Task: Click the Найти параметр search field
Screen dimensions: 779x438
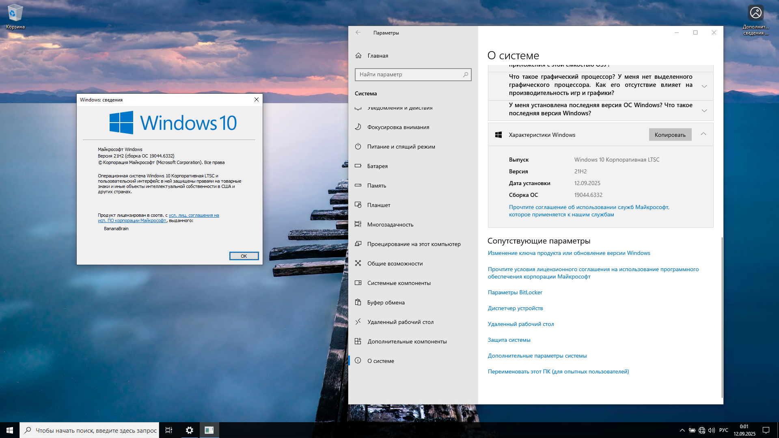Action: pyautogui.click(x=413, y=74)
